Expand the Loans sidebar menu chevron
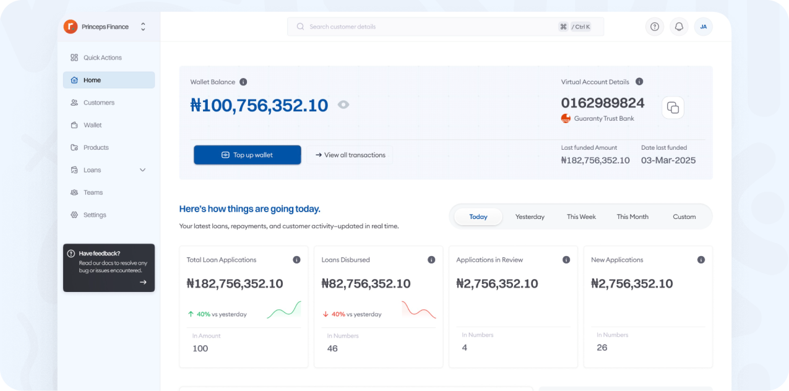This screenshot has height=391, width=789. 142,170
